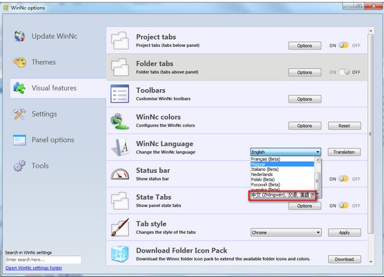
Task: Click the Search in WinNc settings field
Action: 43,260
